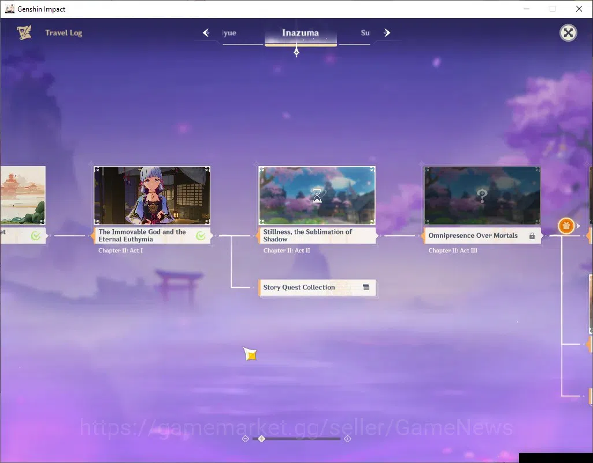Viewport: 593px width, 463px height.
Task: Go to previous region with the left arrow
Action: 206,33
